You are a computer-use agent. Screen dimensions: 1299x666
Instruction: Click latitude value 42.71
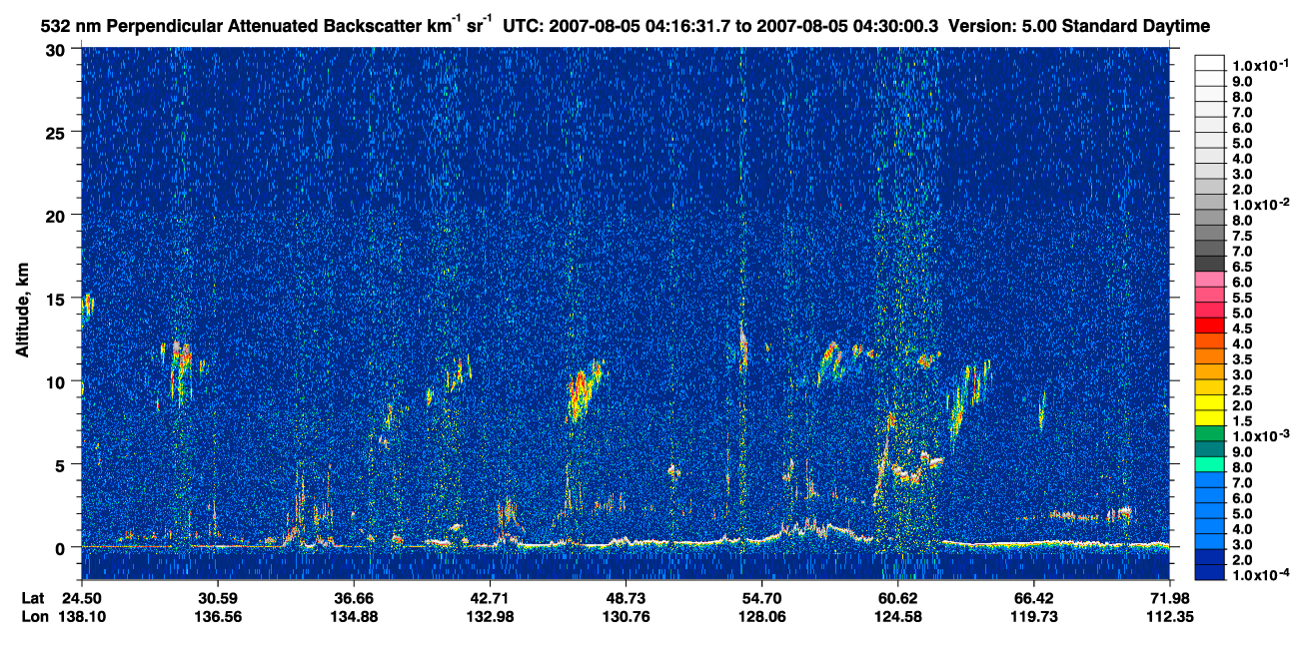click(490, 598)
